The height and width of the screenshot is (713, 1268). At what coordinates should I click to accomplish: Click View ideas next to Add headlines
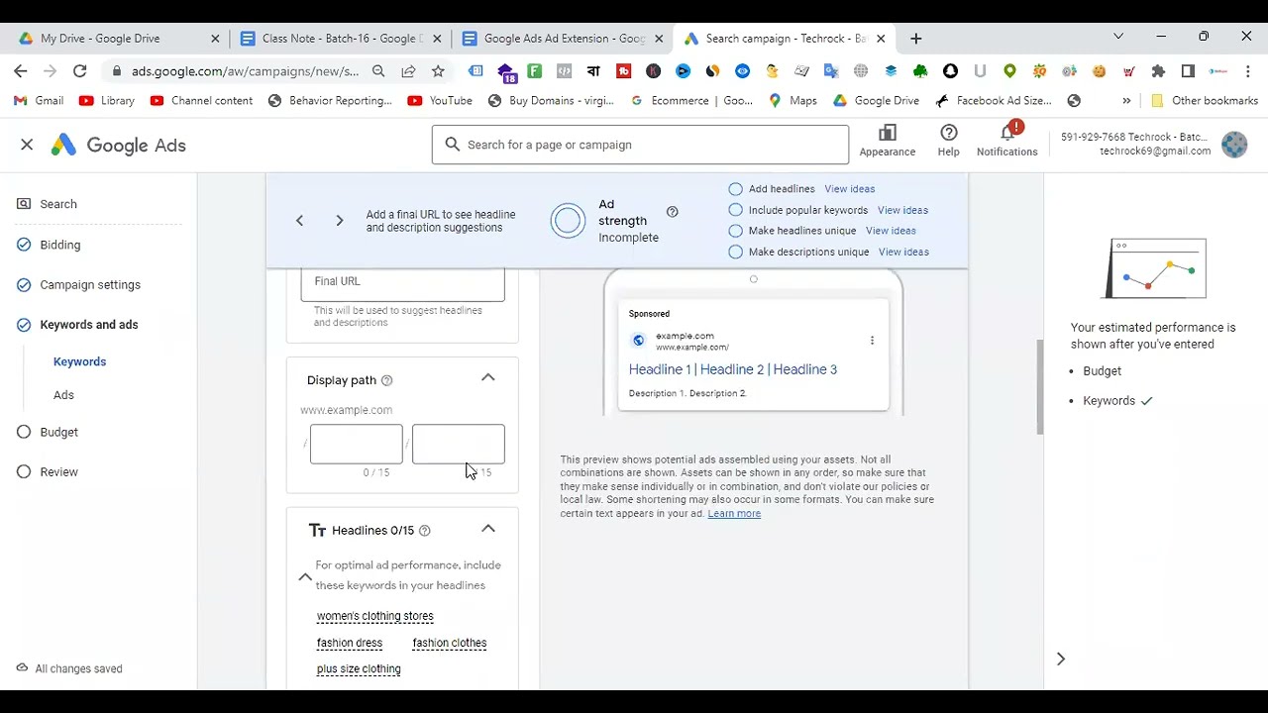click(850, 189)
